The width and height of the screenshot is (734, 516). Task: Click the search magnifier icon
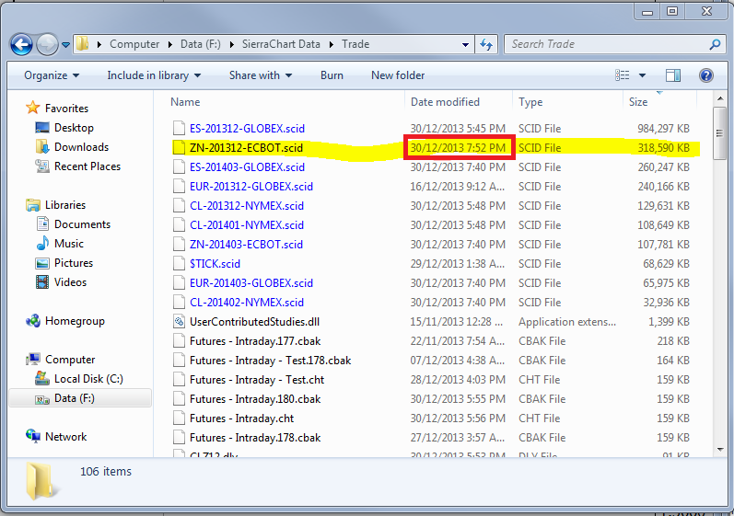pyautogui.click(x=715, y=44)
